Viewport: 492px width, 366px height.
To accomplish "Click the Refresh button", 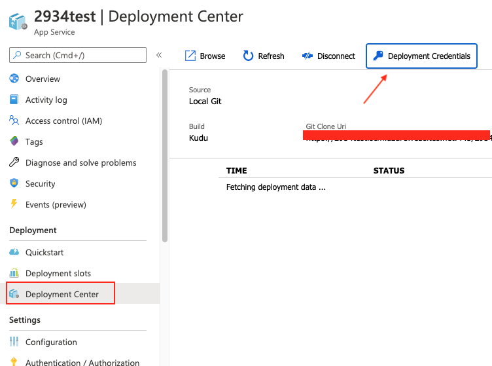I will point(264,56).
